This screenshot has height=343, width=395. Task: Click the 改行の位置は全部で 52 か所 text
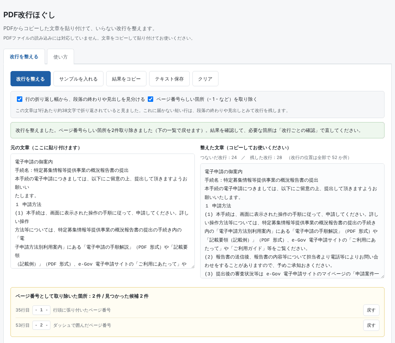click(319, 158)
